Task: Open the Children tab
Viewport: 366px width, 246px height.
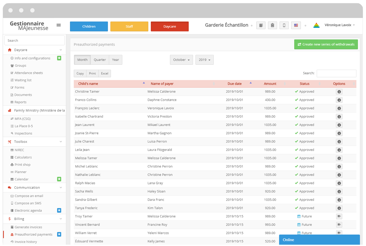Action: tap(89, 27)
